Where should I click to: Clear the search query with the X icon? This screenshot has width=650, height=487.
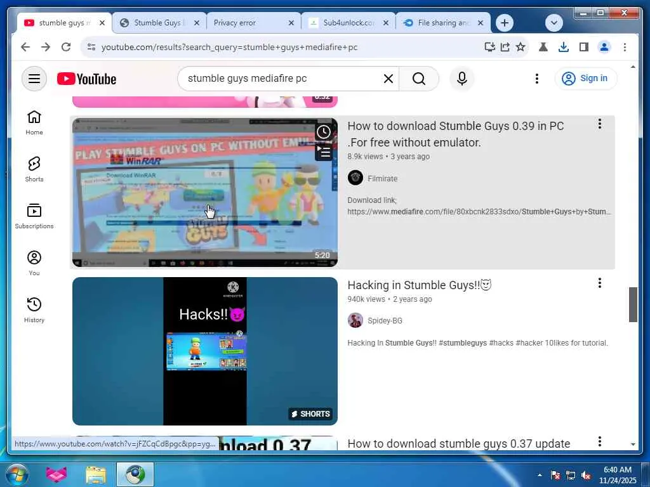coord(388,79)
